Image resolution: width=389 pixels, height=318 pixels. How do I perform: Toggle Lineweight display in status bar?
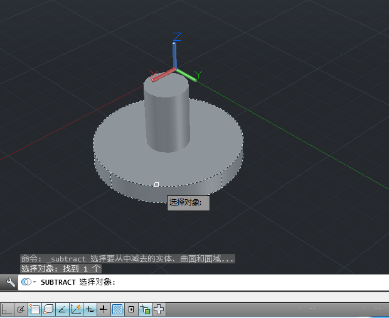click(x=104, y=310)
